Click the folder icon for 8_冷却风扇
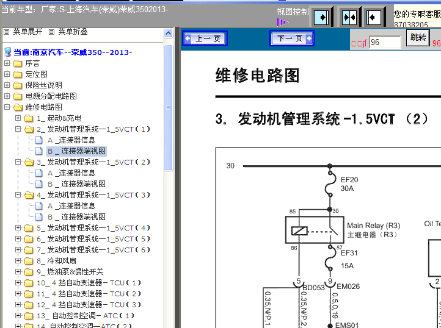Screen dimensions: 441x328 (x=29, y=261)
